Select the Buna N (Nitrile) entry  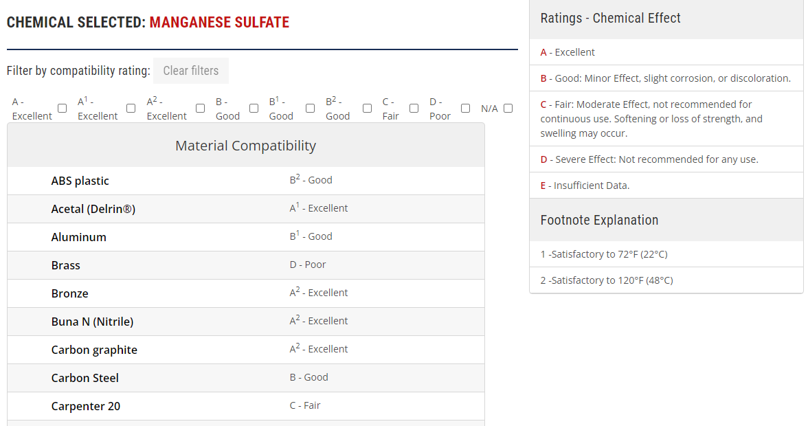pos(93,322)
